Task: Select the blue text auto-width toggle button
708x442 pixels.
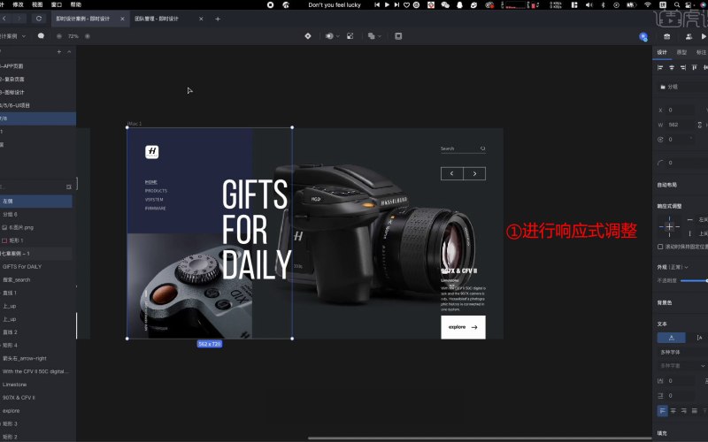Action: pos(672,338)
